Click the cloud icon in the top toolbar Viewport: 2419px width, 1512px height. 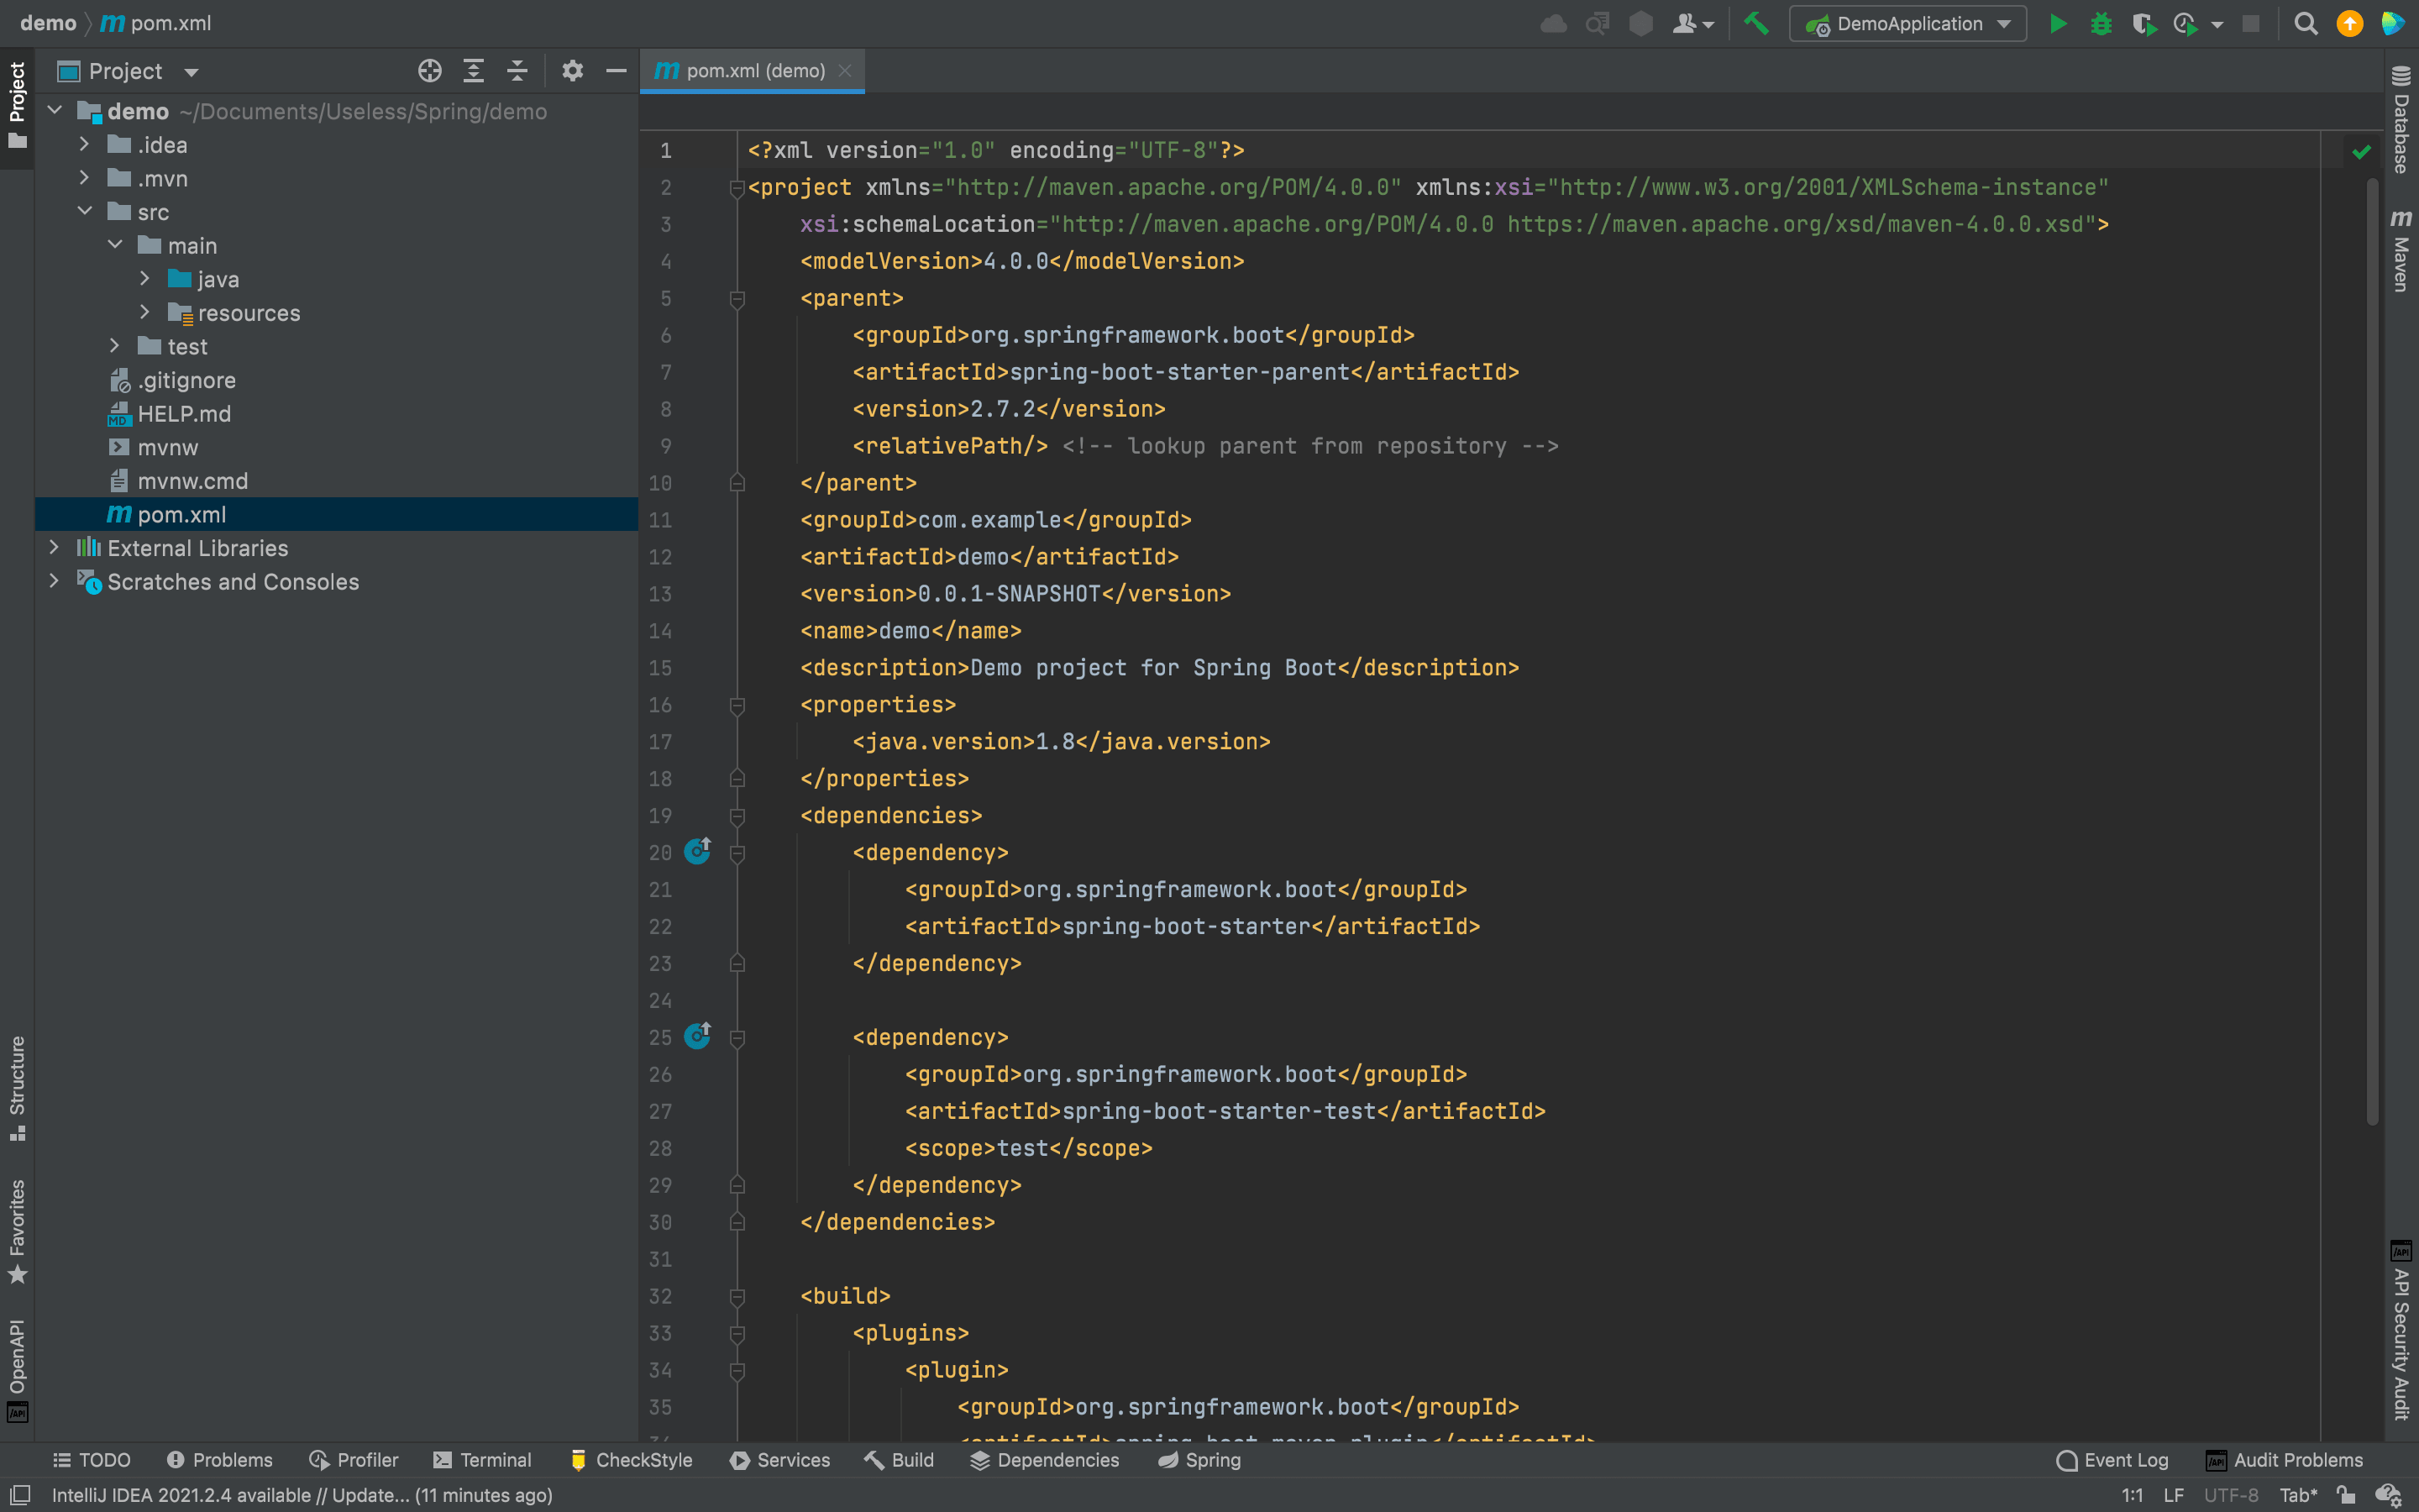tap(1553, 23)
